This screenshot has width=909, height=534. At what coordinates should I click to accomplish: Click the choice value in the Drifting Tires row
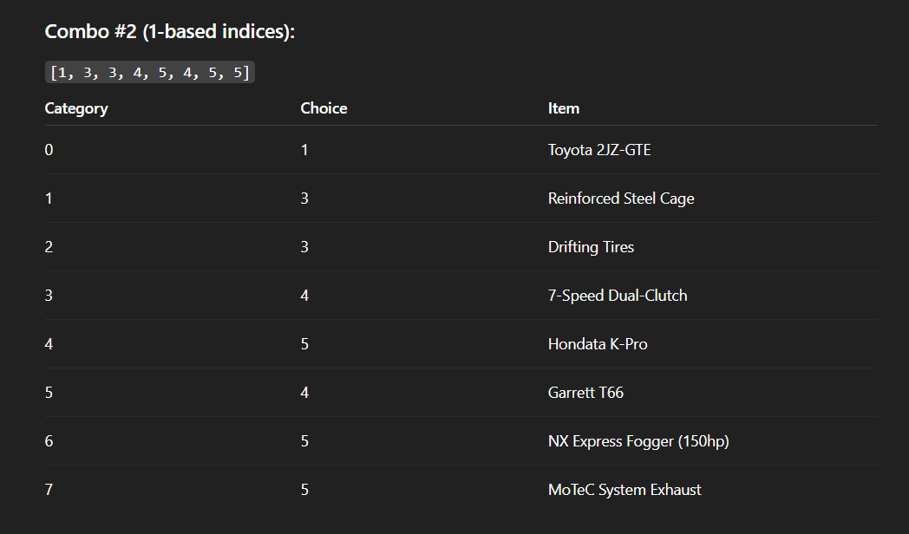coord(304,247)
